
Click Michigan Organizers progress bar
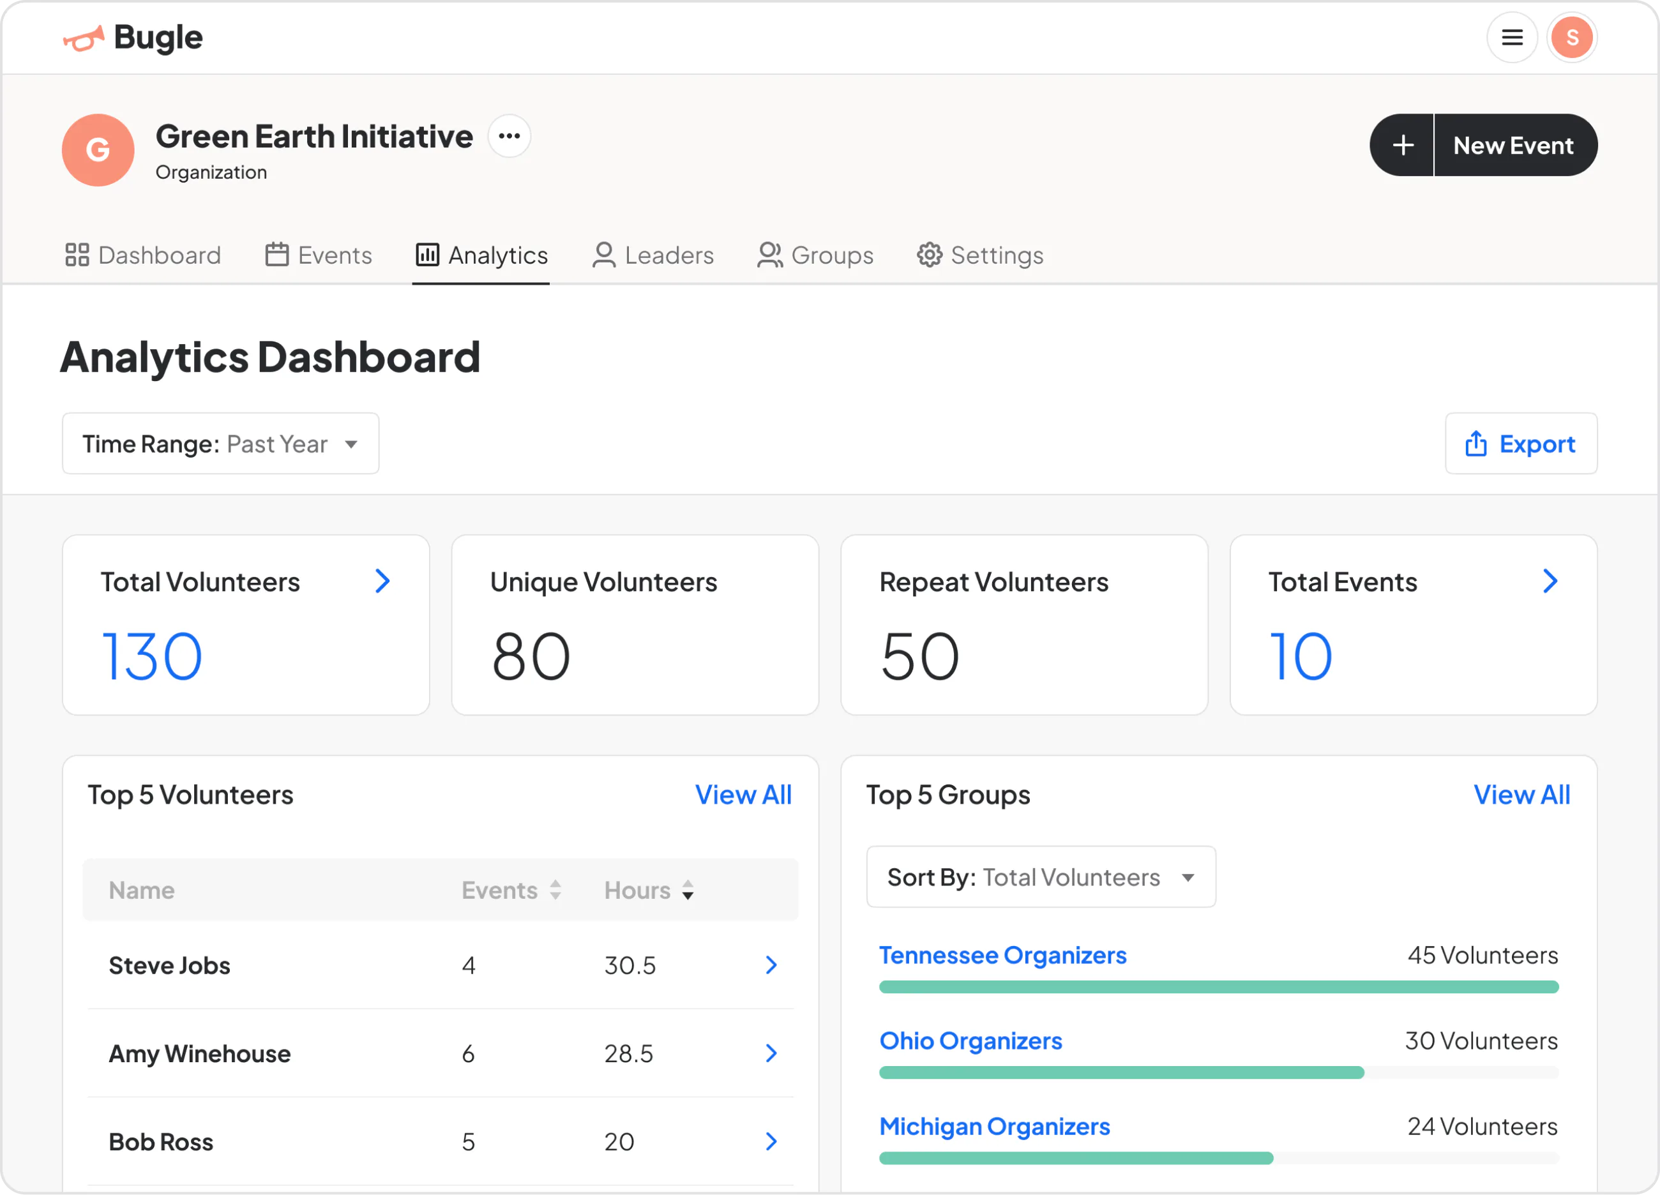pos(1219,1159)
